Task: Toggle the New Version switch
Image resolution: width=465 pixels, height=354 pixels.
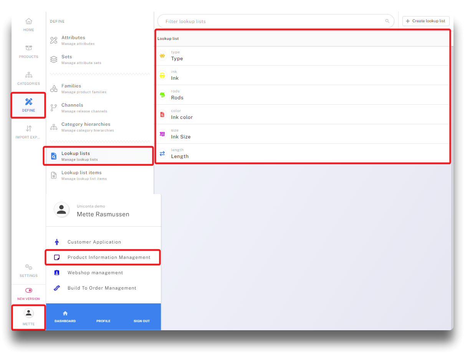Action: point(28,291)
